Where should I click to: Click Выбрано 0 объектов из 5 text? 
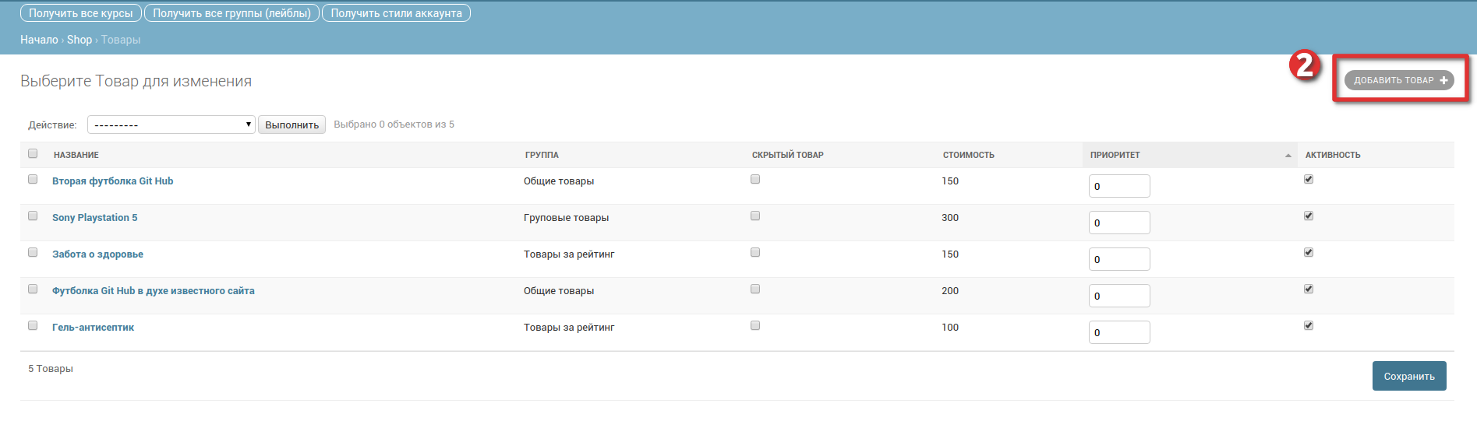click(394, 125)
